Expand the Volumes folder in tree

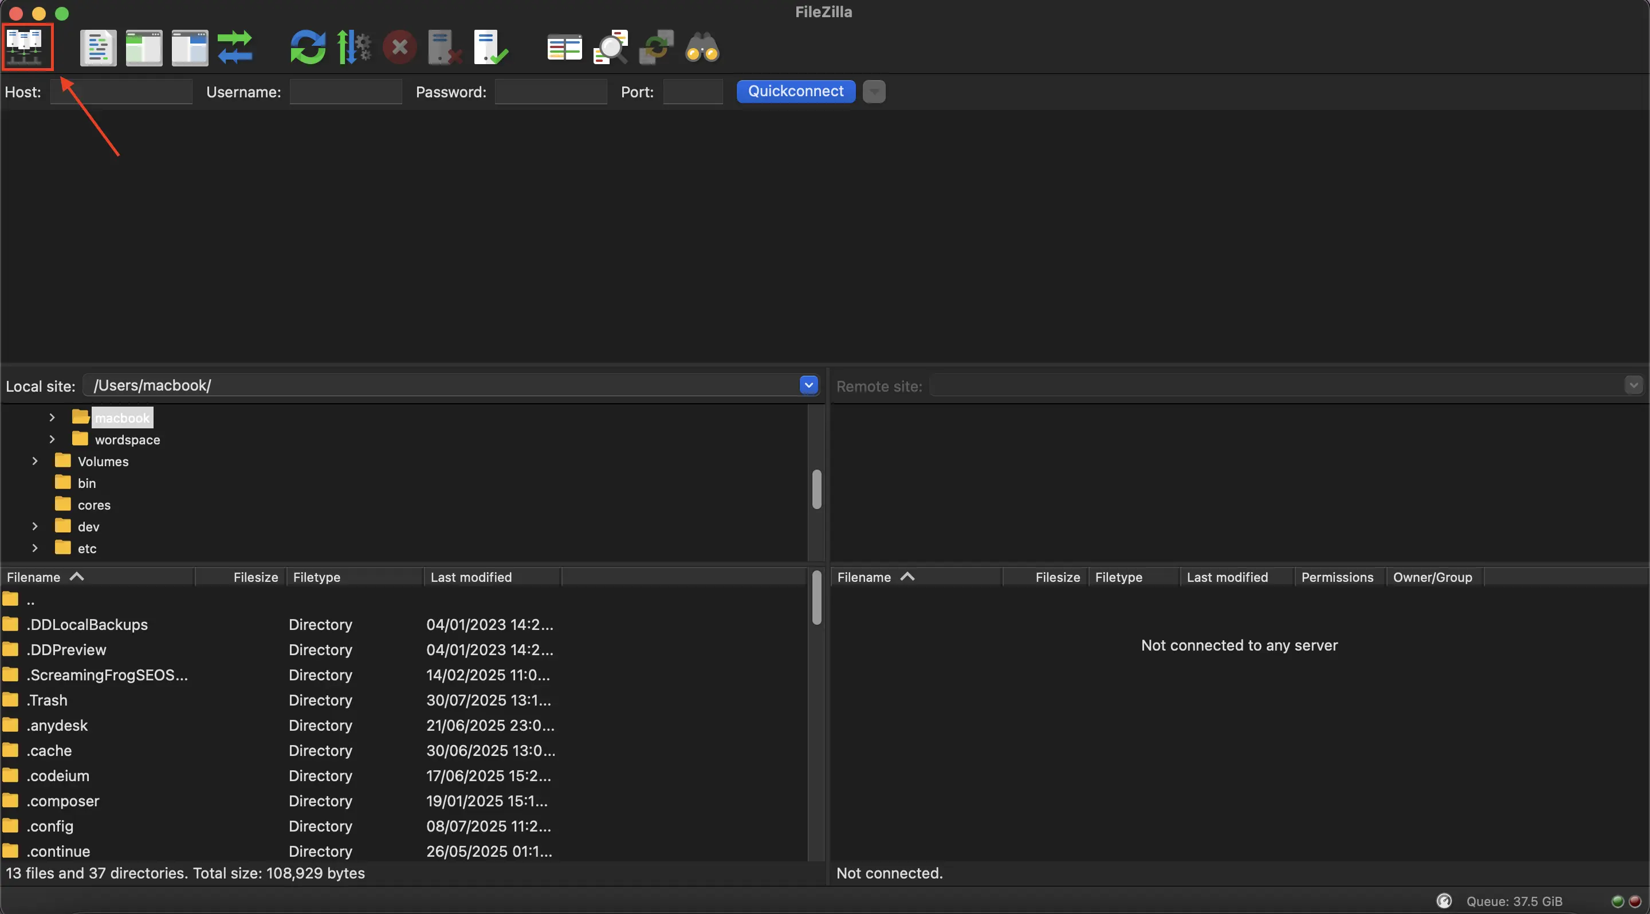[34, 461]
